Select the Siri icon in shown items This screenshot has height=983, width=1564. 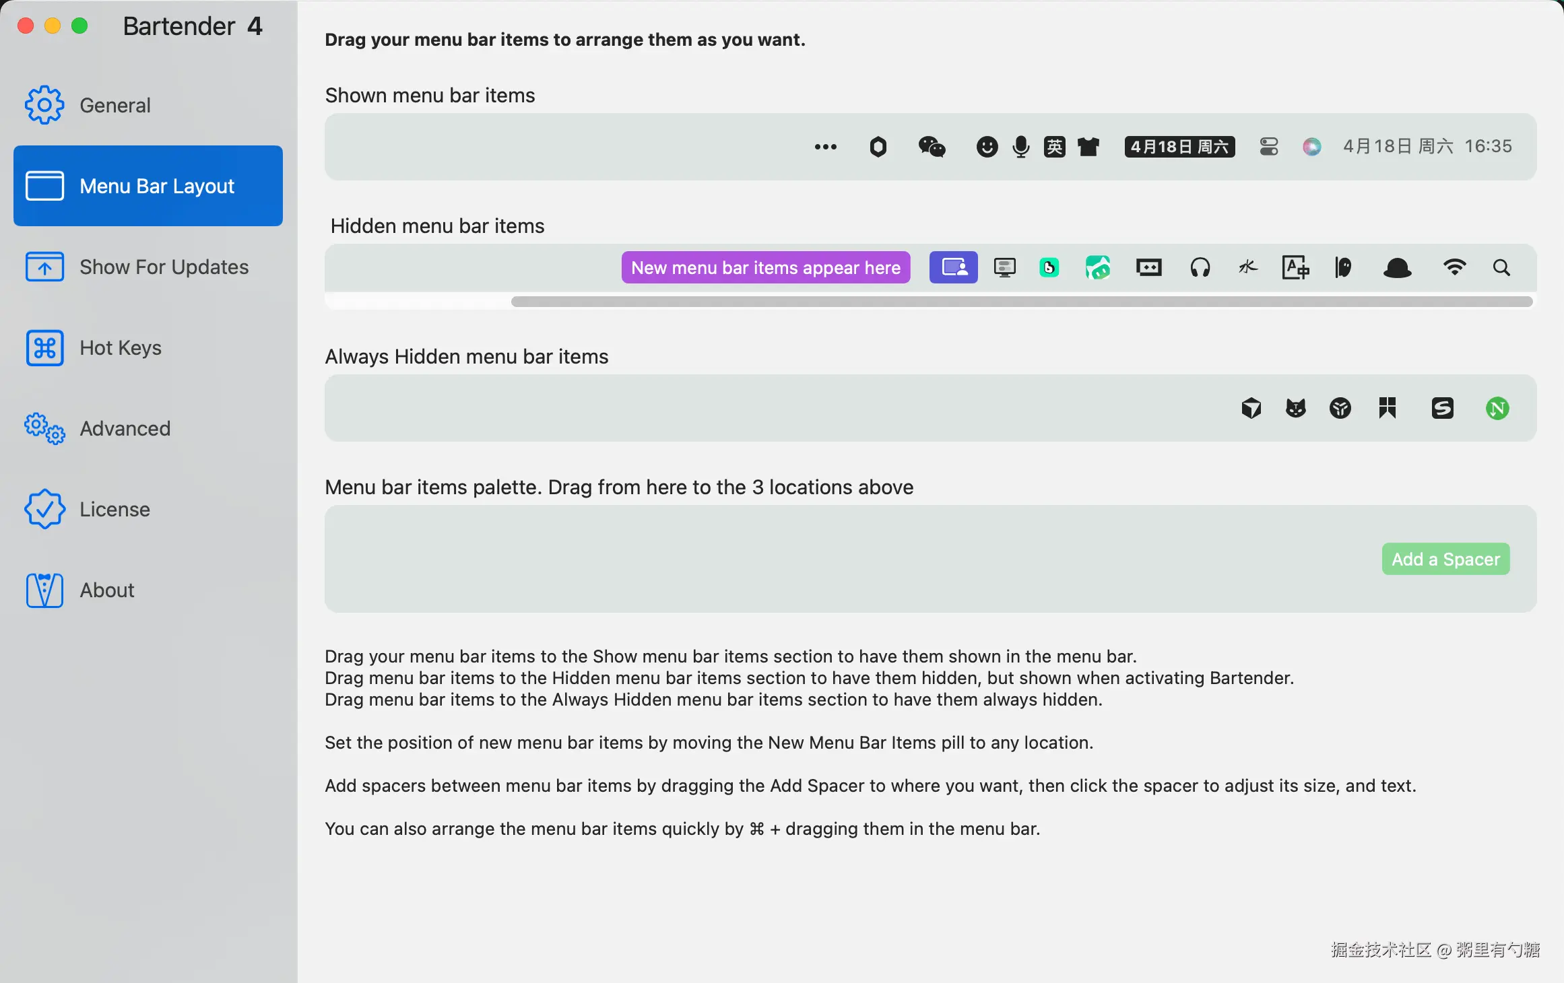point(1311,147)
